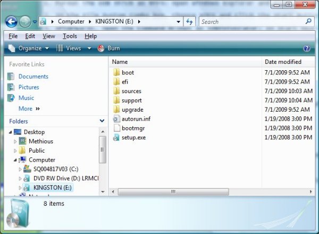The width and height of the screenshot is (319, 234).
Task: Click the horizontal scrollbar thumb in file list
Action: coord(173,191)
